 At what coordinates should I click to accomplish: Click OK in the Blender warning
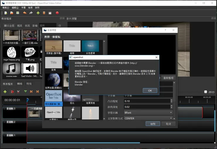pos(150,90)
